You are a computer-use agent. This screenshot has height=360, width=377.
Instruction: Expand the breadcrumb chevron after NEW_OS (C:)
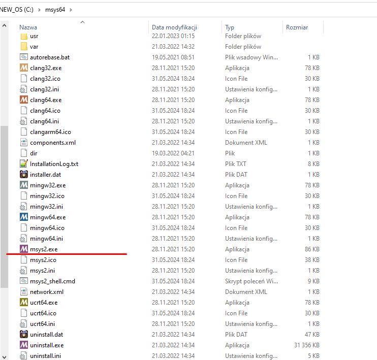[39, 10]
